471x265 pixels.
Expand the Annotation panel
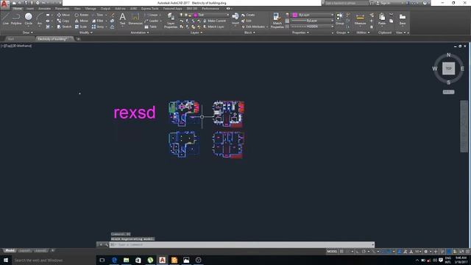pos(140,32)
